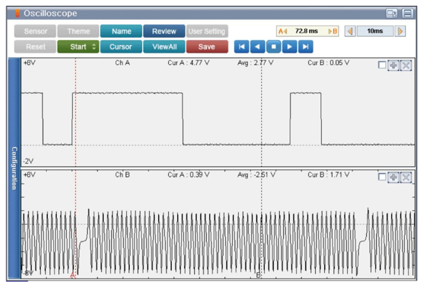Increase the 10ms time base
The image size is (423, 287).
pos(400,32)
